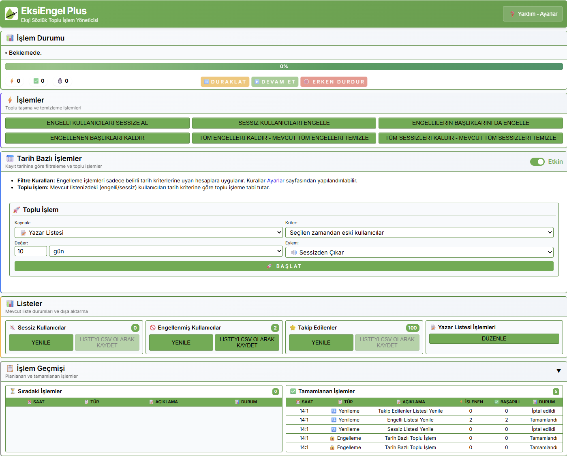Image resolution: width=567 pixels, height=456 pixels.
Task: Start bulk operation with BAŞLAT
Action: pyautogui.click(x=284, y=266)
